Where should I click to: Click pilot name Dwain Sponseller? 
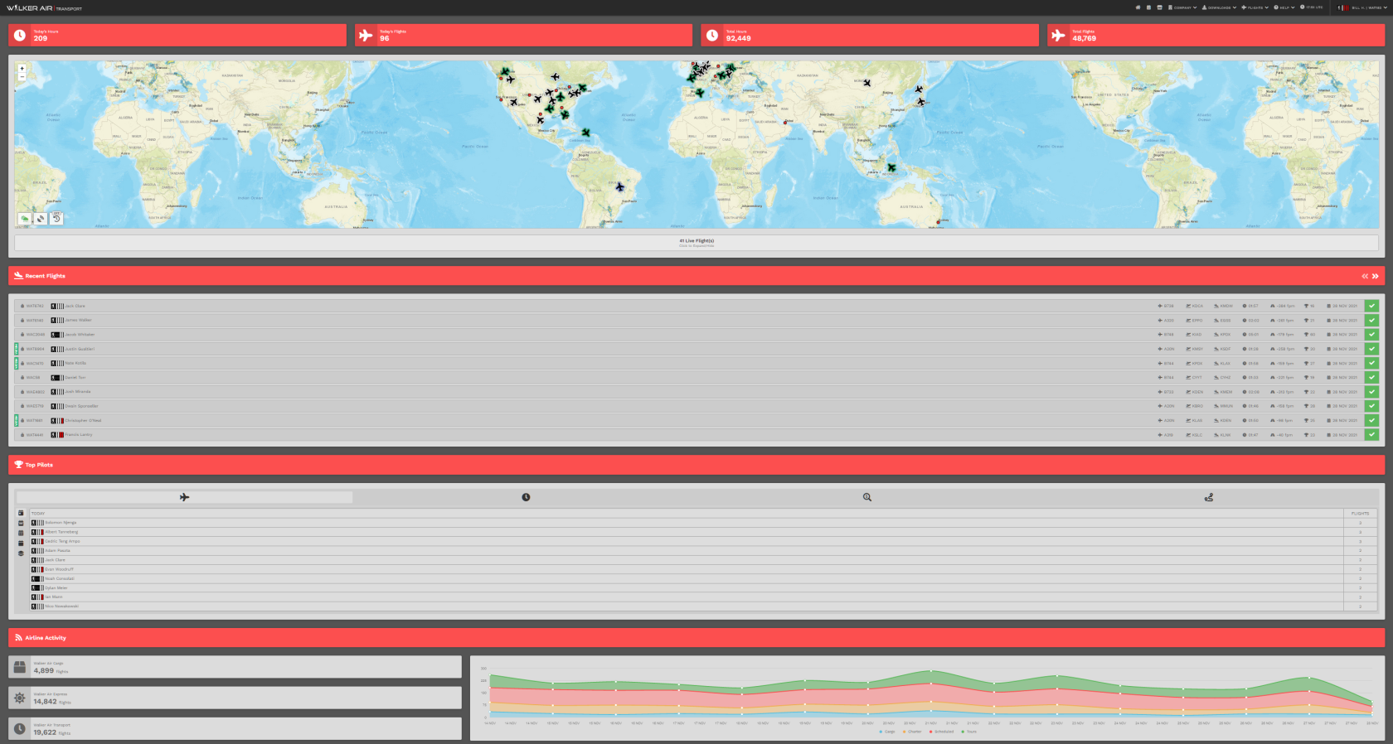pyautogui.click(x=82, y=406)
